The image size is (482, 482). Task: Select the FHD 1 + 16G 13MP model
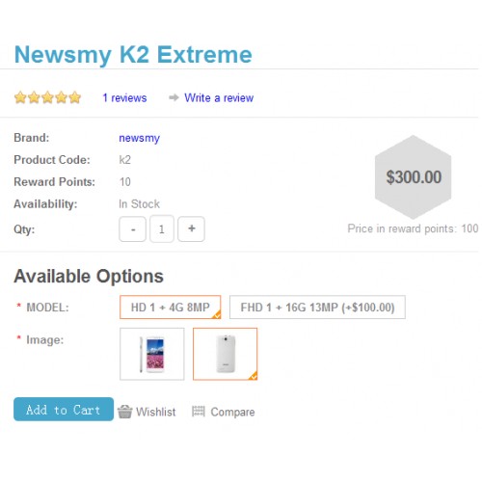click(317, 308)
